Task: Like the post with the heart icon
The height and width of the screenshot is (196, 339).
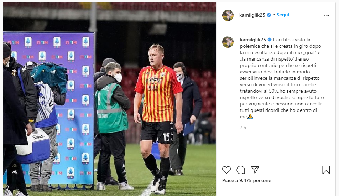Action: [226, 170]
